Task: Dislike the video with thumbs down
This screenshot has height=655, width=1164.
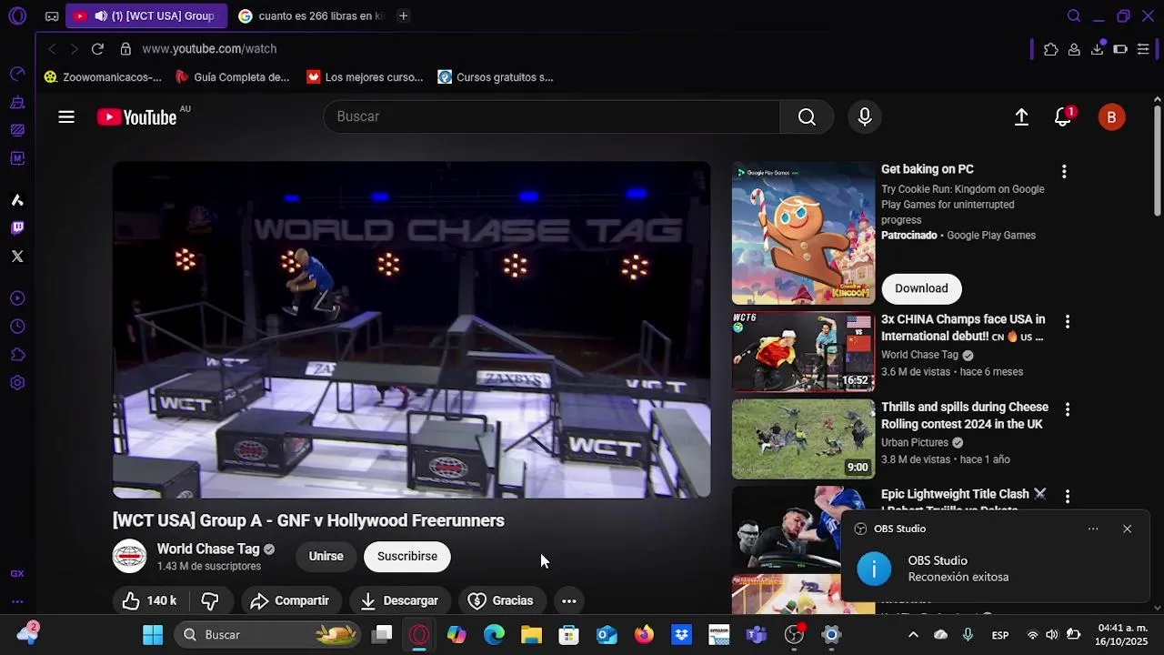Action: tap(210, 600)
